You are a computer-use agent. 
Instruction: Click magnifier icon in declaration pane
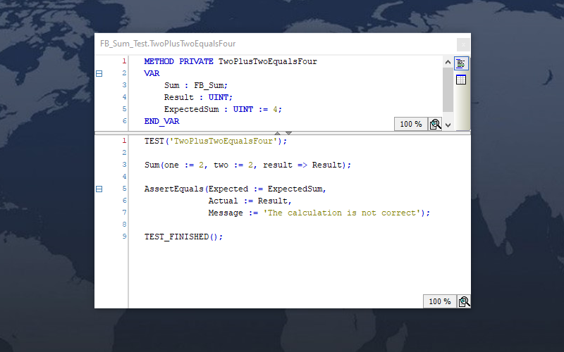[x=436, y=125]
